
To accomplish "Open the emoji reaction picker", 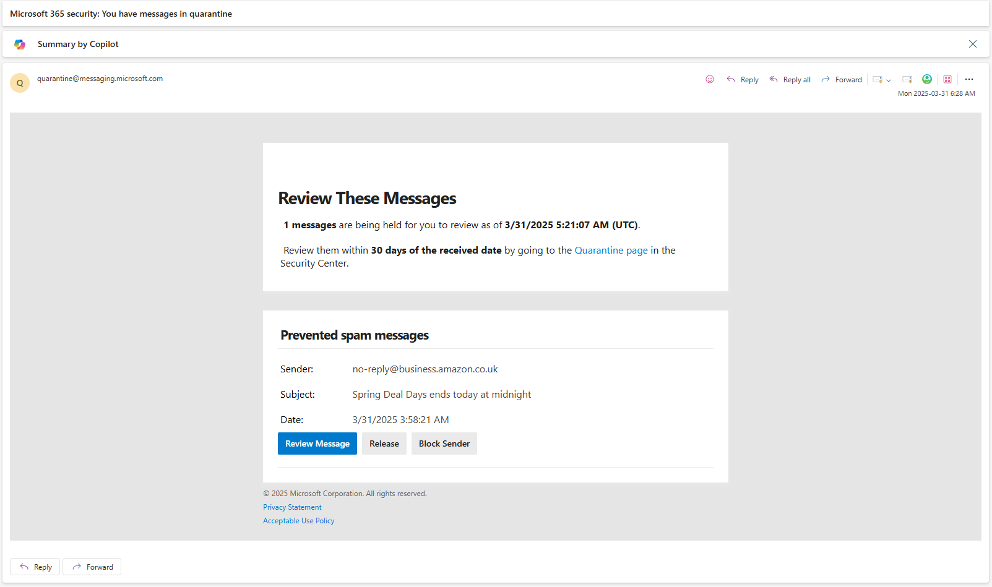I will coord(710,79).
